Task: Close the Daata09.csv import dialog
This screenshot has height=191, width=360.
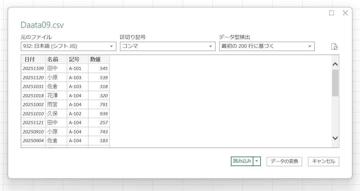Action: click(x=345, y=13)
